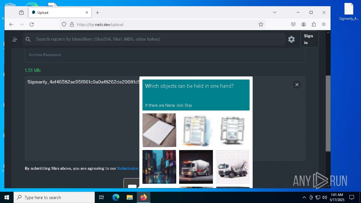Open Task View on taskbar
The image size is (361, 203).
(x=102, y=197)
